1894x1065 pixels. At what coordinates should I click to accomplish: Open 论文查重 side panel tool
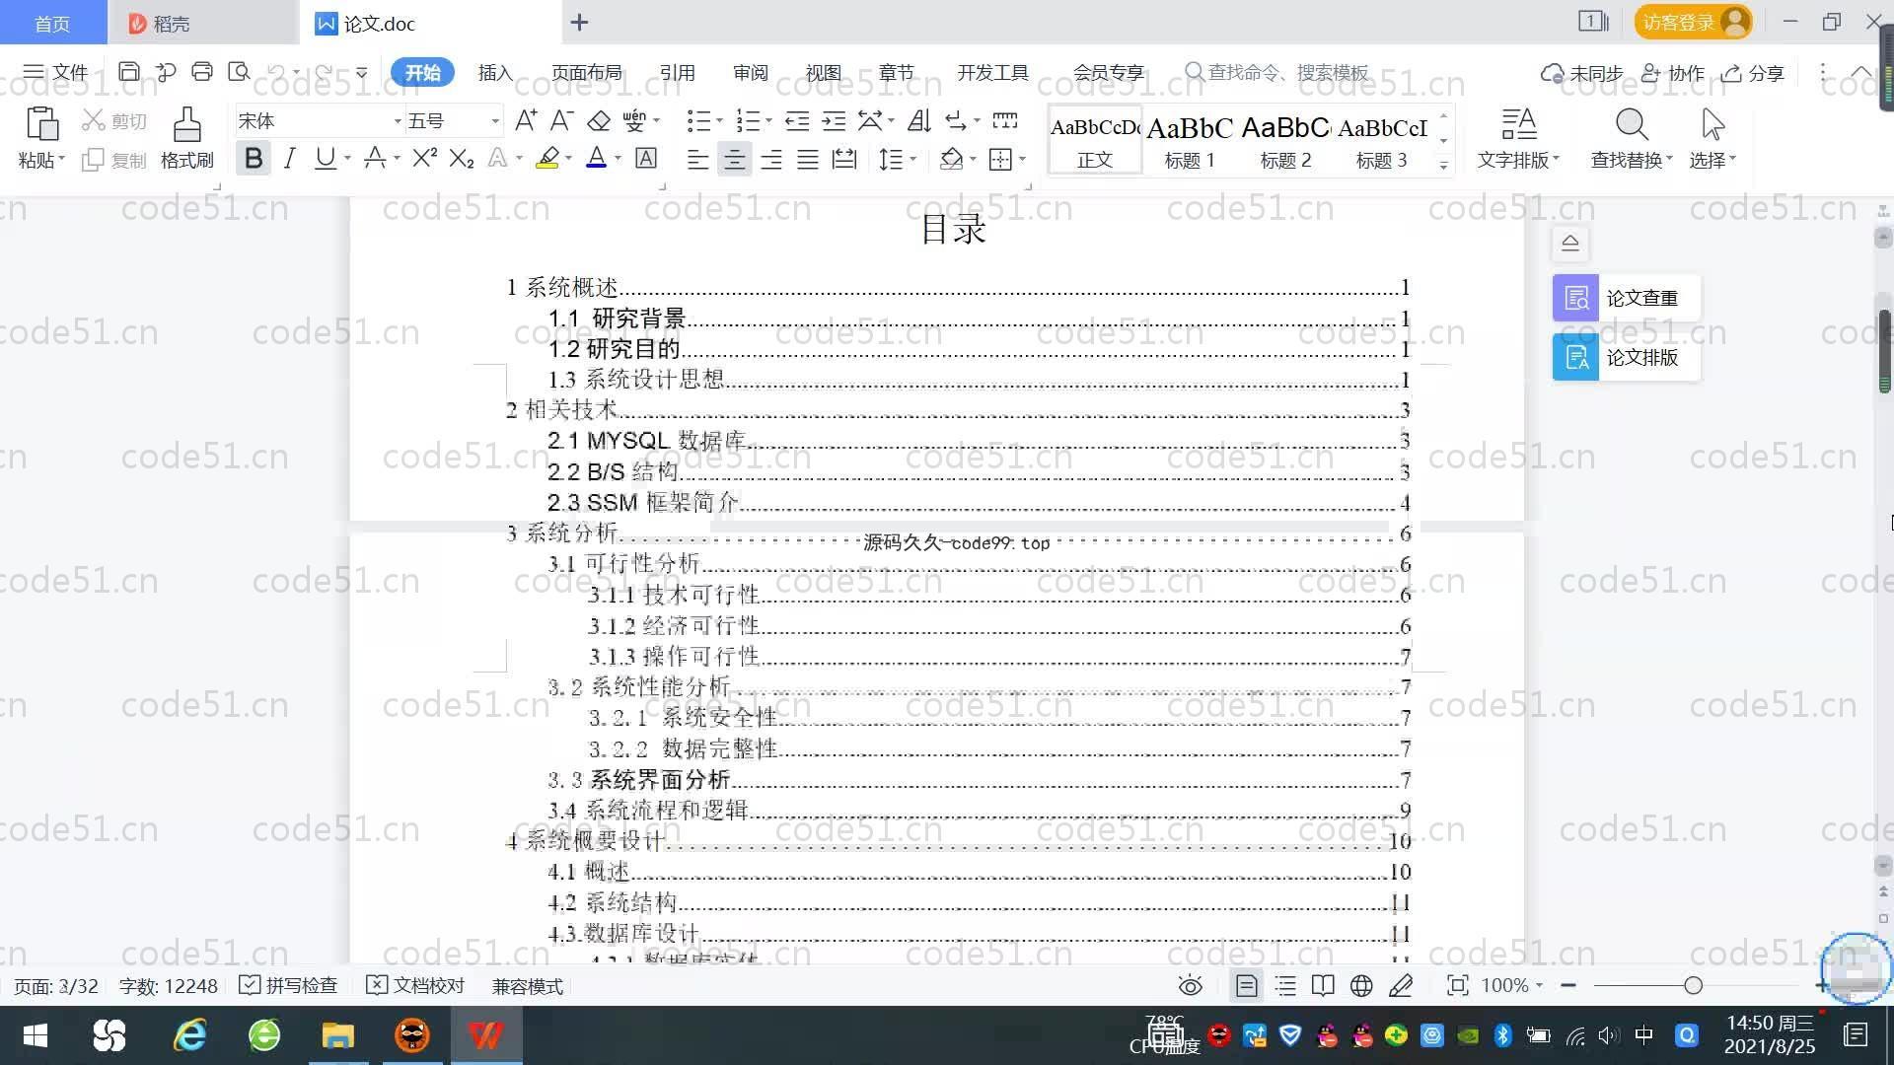pos(1626,298)
